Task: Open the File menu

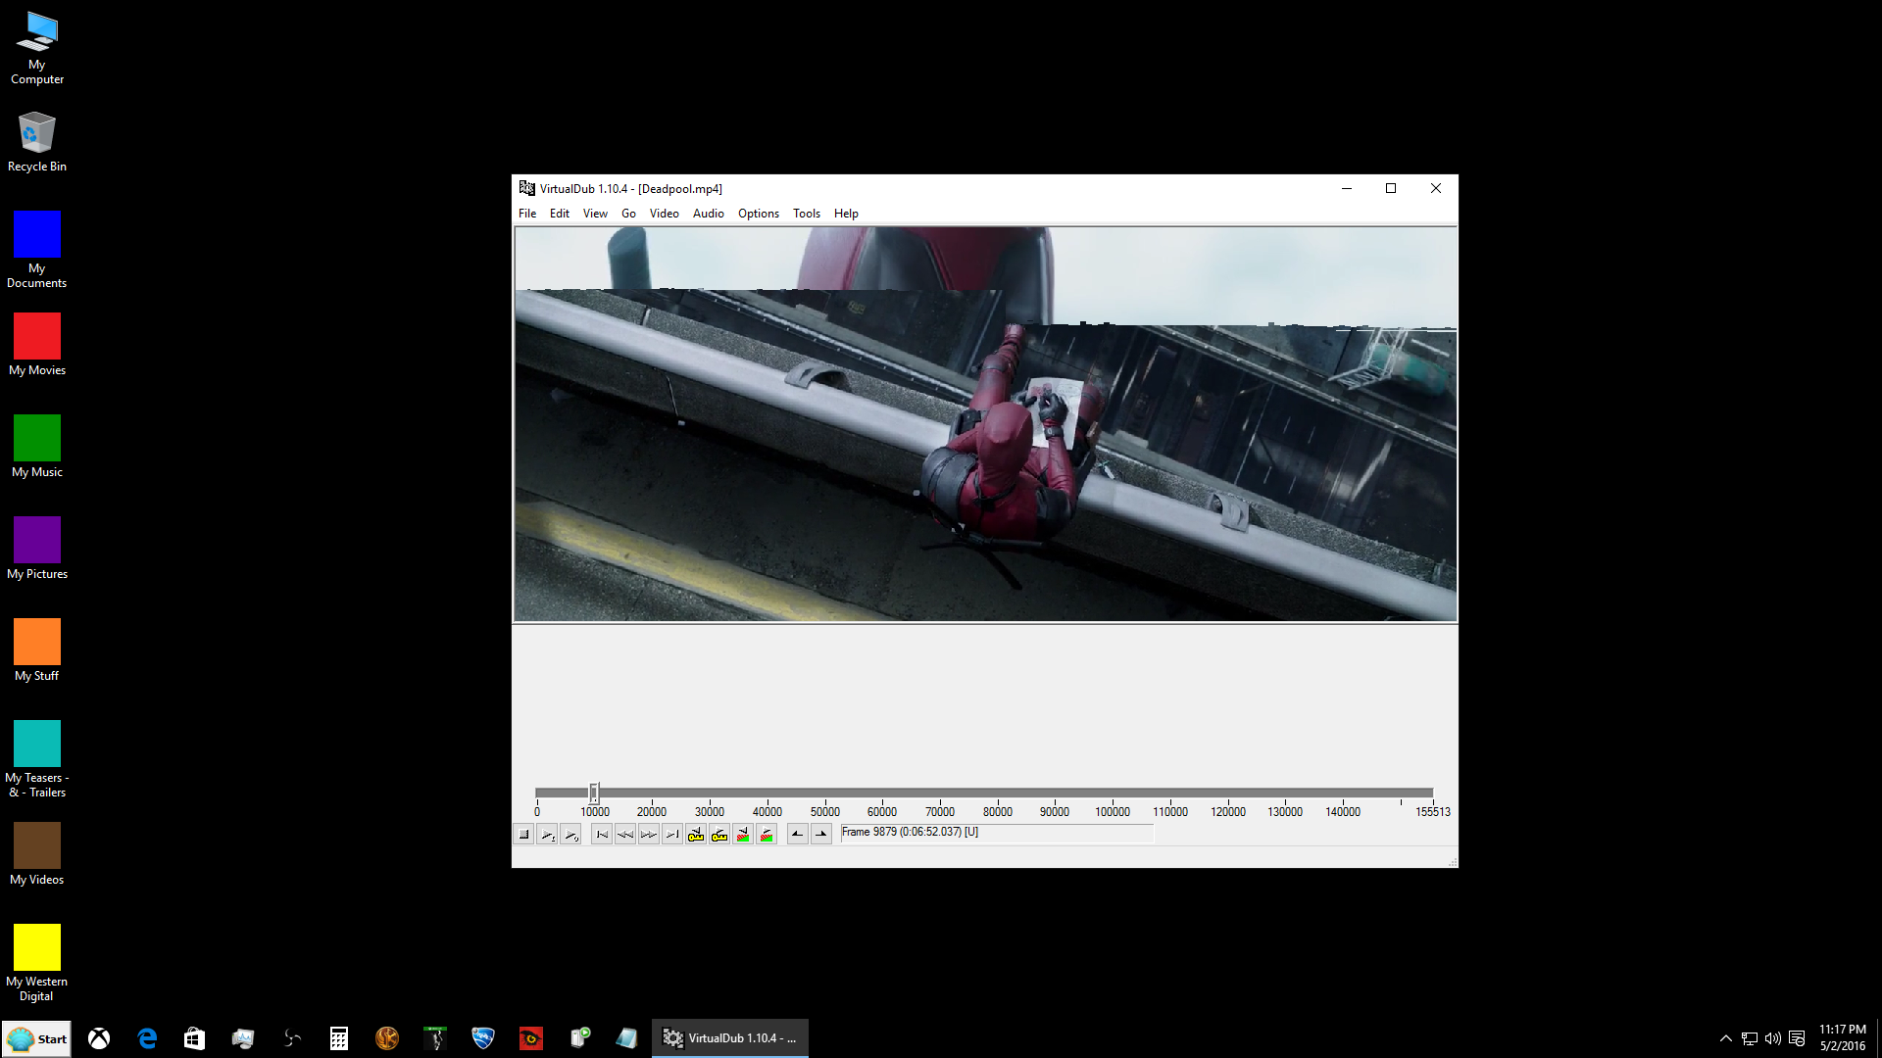Action: click(527, 214)
